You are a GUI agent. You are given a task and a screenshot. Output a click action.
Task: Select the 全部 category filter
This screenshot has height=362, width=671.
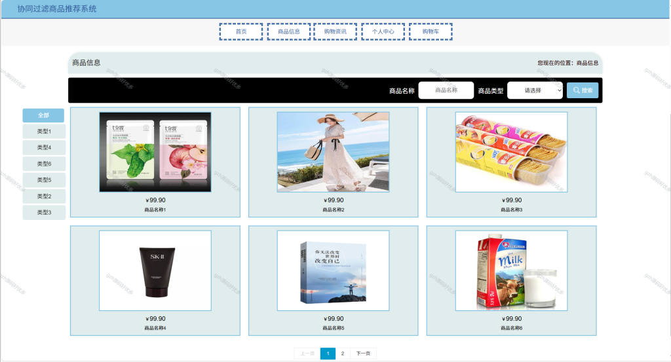pyautogui.click(x=43, y=115)
